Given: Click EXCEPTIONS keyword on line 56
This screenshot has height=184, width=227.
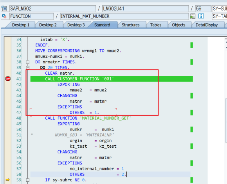Looking at the screenshot, I should [70, 163].
